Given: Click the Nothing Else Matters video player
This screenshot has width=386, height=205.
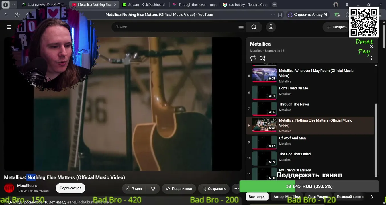Looking at the screenshot, I should pos(123,104).
